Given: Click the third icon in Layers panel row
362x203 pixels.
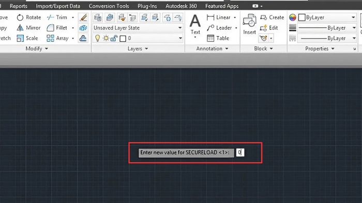Looking at the screenshot, I should click(x=122, y=18).
